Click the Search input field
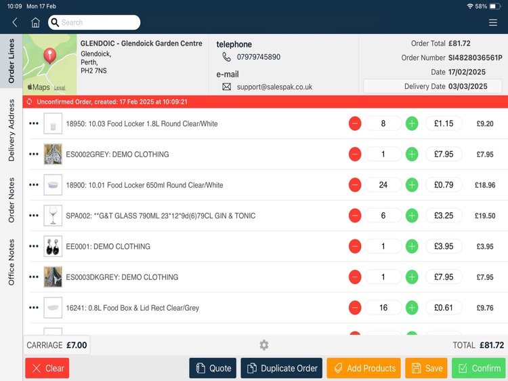The image size is (508, 381). pos(94,22)
